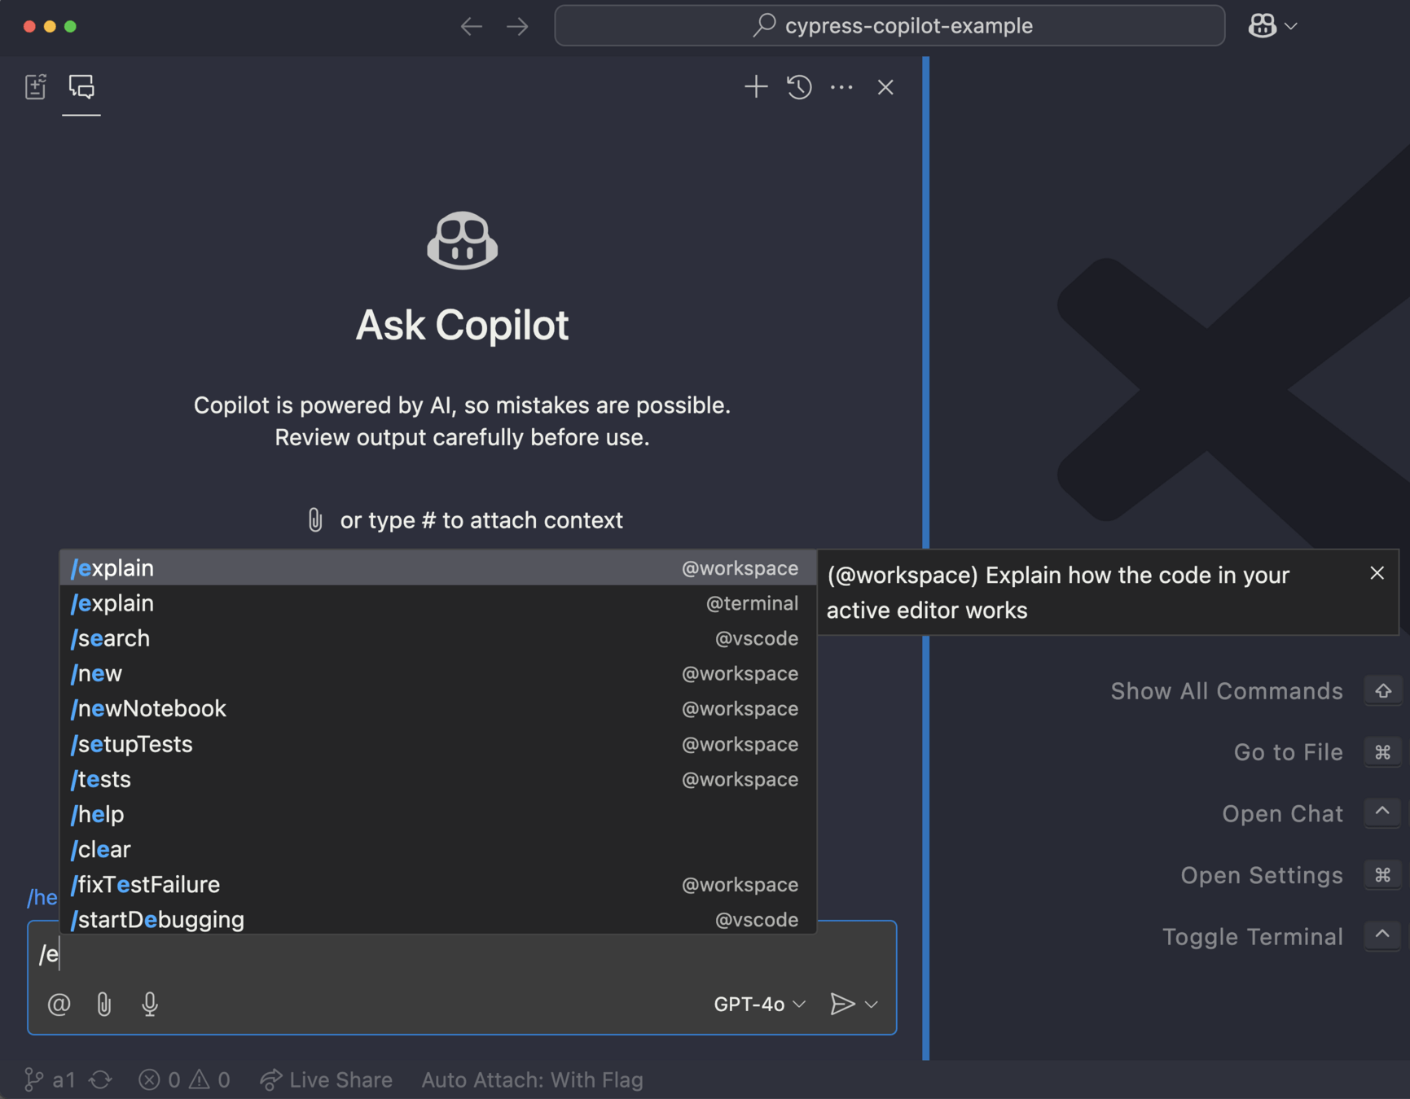Start Live Share session
This screenshot has height=1099, width=1410.
tap(326, 1079)
